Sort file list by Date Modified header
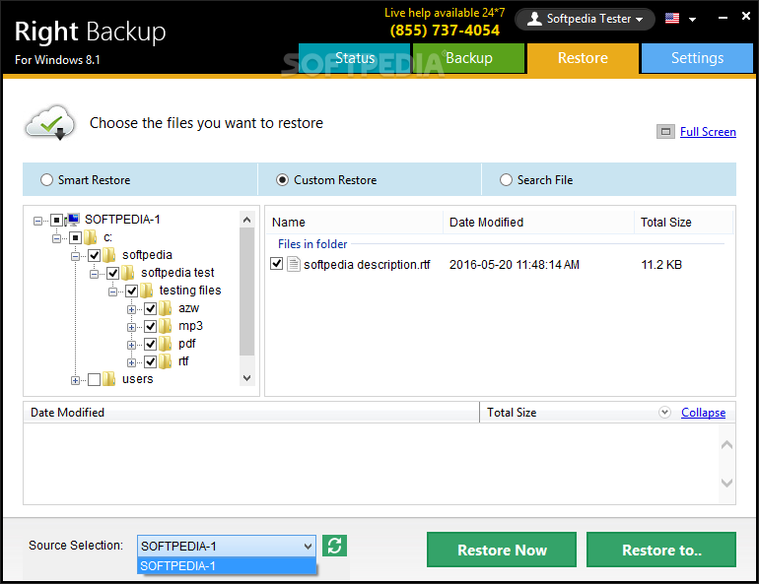This screenshot has height=584, width=759. pos(538,222)
